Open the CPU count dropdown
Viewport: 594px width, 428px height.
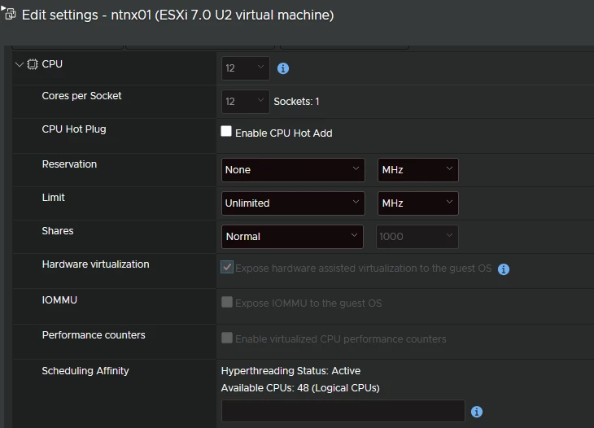[x=246, y=68]
